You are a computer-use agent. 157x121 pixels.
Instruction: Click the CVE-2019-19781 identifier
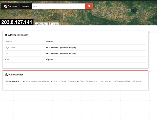coord(12,81)
